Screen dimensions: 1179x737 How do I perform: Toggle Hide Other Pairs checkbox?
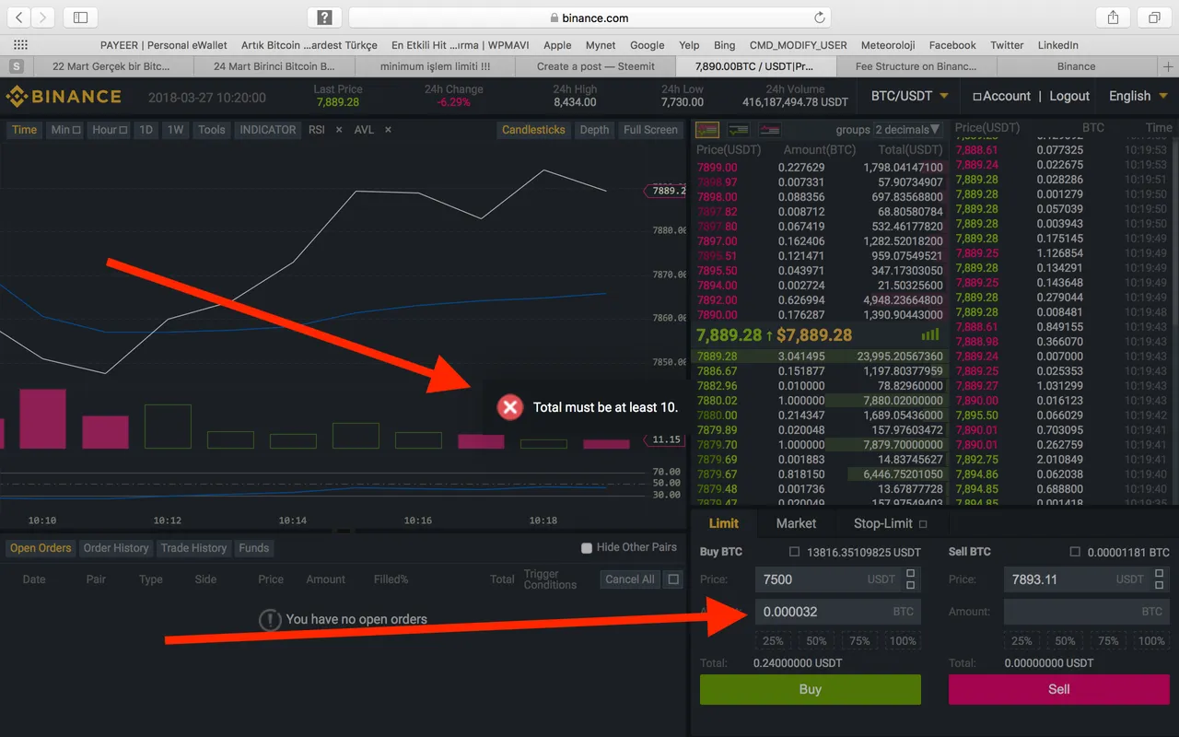click(587, 548)
